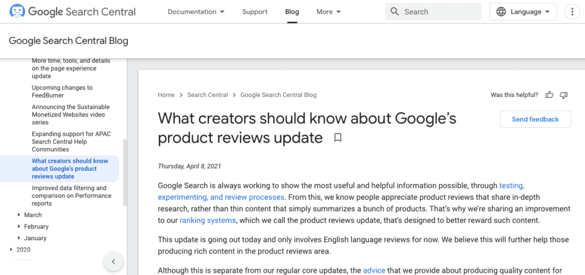The height and width of the screenshot is (275, 585).
Task: Click Google Search Central Blog breadcrumb
Action: 278,95
